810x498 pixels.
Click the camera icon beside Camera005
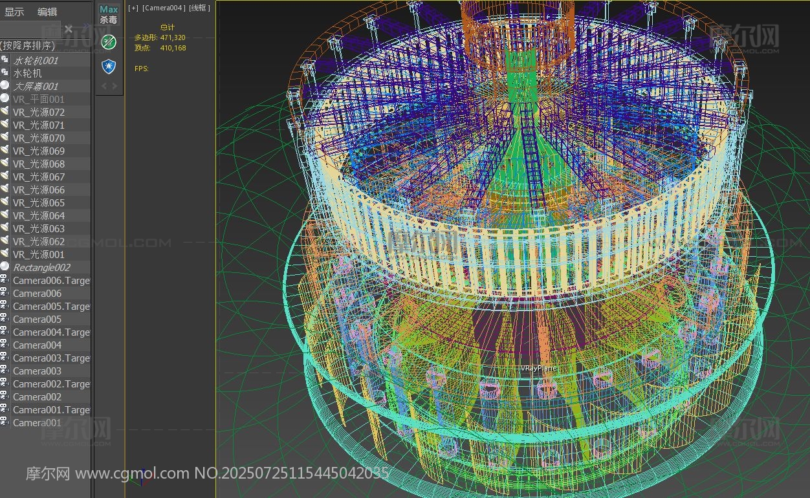coord(5,319)
